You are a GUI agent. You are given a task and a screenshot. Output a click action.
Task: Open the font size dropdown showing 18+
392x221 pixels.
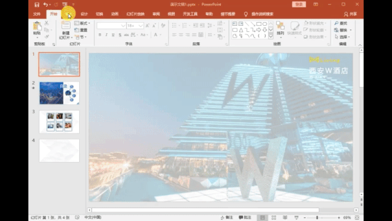tap(140, 26)
